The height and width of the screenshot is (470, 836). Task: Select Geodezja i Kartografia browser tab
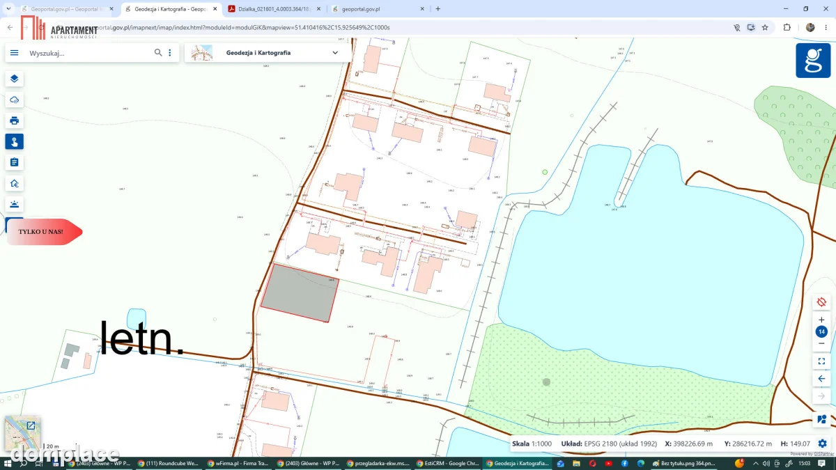coord(171,9)
